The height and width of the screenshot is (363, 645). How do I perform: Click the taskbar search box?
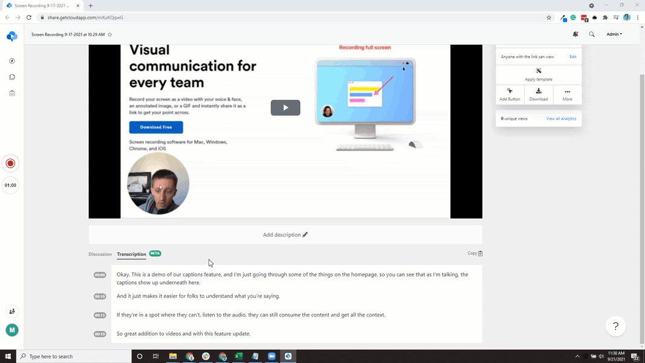[x=74, y=356]
